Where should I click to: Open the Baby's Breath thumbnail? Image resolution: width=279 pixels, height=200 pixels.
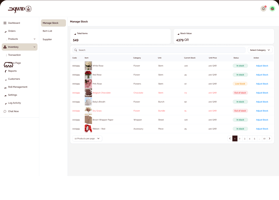(x=88, y=102)
